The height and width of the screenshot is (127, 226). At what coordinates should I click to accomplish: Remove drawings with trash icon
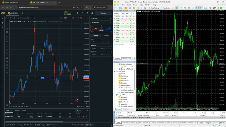7,73
